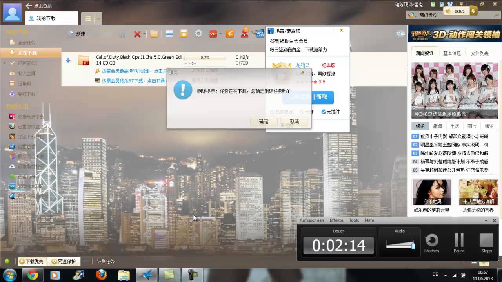Click the Pause button in recorder
This screenshot has width=502, height=282.
[459, 243]
